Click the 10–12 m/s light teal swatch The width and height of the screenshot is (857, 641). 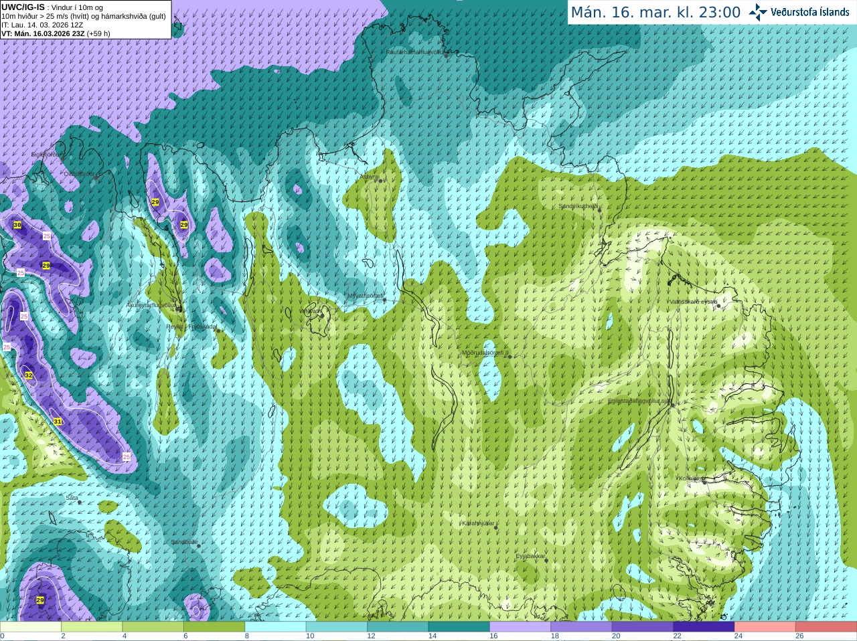coord(336,627)
